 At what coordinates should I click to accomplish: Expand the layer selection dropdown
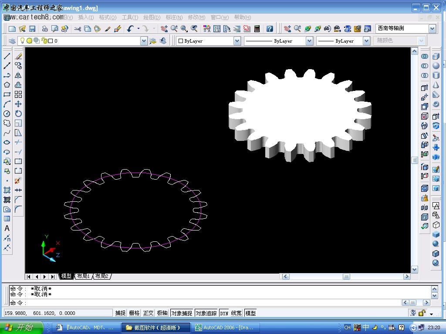tap(144, 41)
